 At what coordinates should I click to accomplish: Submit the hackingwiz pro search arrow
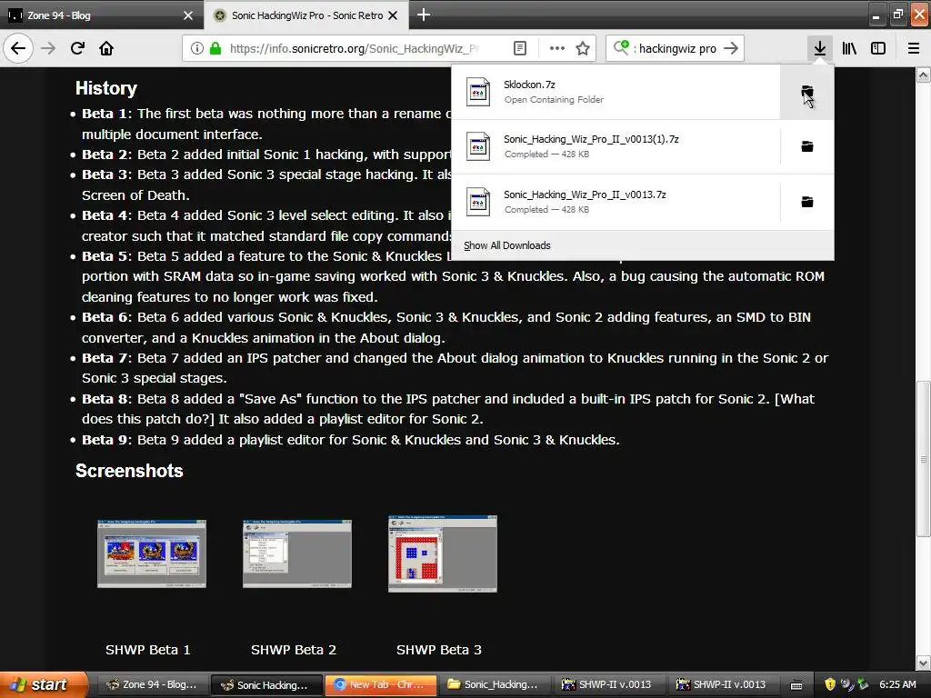731,48
